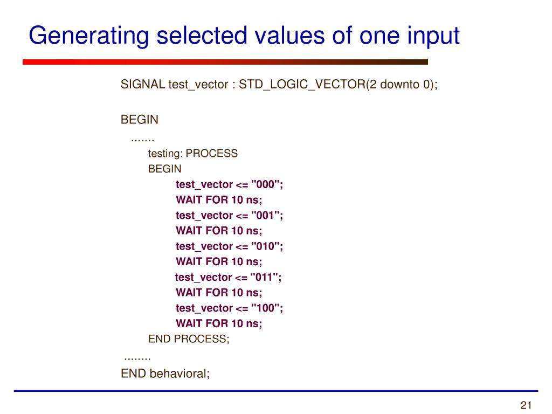The width and height of the screenshot is (552, 414).
Task: Click WAIT FOR line following the "010" assignment
Action: [219, 262]
